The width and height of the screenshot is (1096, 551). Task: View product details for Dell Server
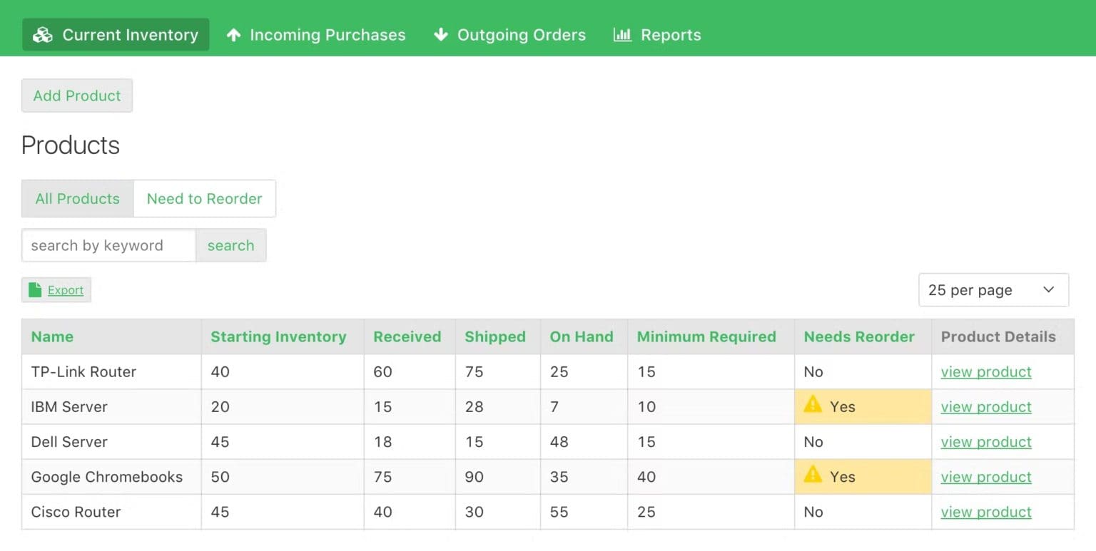point(985,441)
